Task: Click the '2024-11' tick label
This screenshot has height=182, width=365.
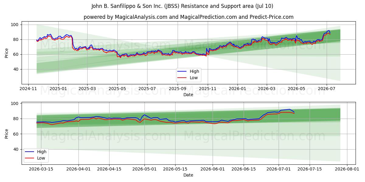Action: [x=28, y=89]
